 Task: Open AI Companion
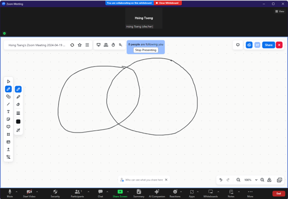[x=157, y=193]
